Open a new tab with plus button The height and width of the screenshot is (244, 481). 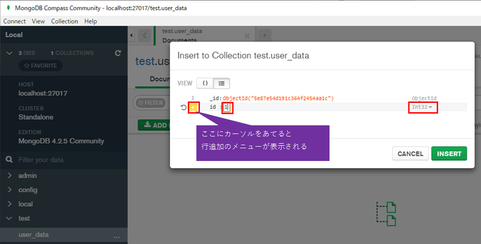pos(265,35)
